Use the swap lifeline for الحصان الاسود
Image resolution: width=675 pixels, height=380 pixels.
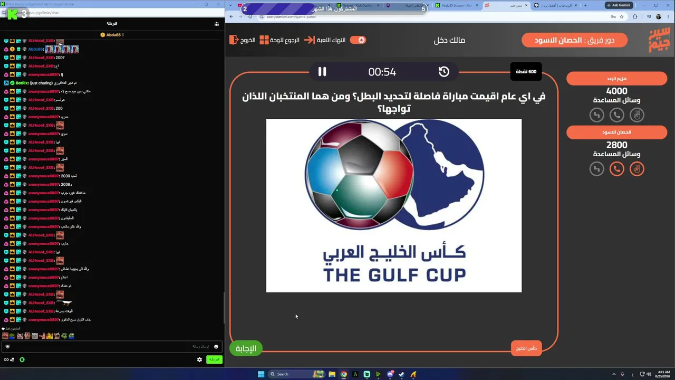(x=597, y=169)
